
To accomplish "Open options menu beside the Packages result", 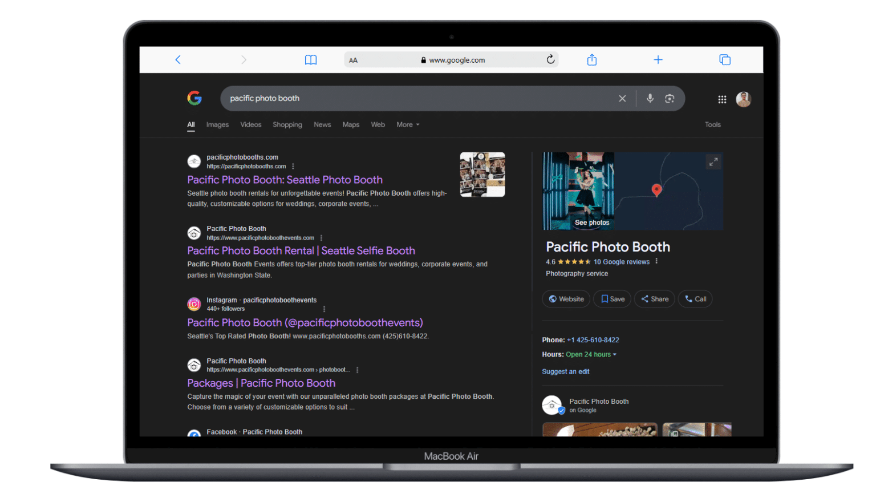I will tap(358, 370).
